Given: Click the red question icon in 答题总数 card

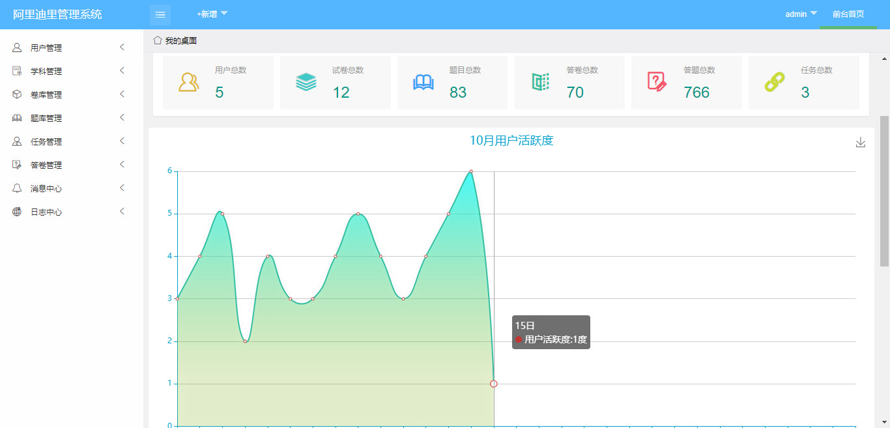Looking at the screenshot, I should (657, 82).
